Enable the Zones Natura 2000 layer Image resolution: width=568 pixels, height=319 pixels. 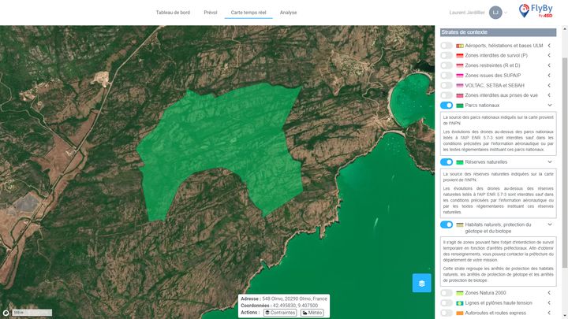(x=447, y=293)
